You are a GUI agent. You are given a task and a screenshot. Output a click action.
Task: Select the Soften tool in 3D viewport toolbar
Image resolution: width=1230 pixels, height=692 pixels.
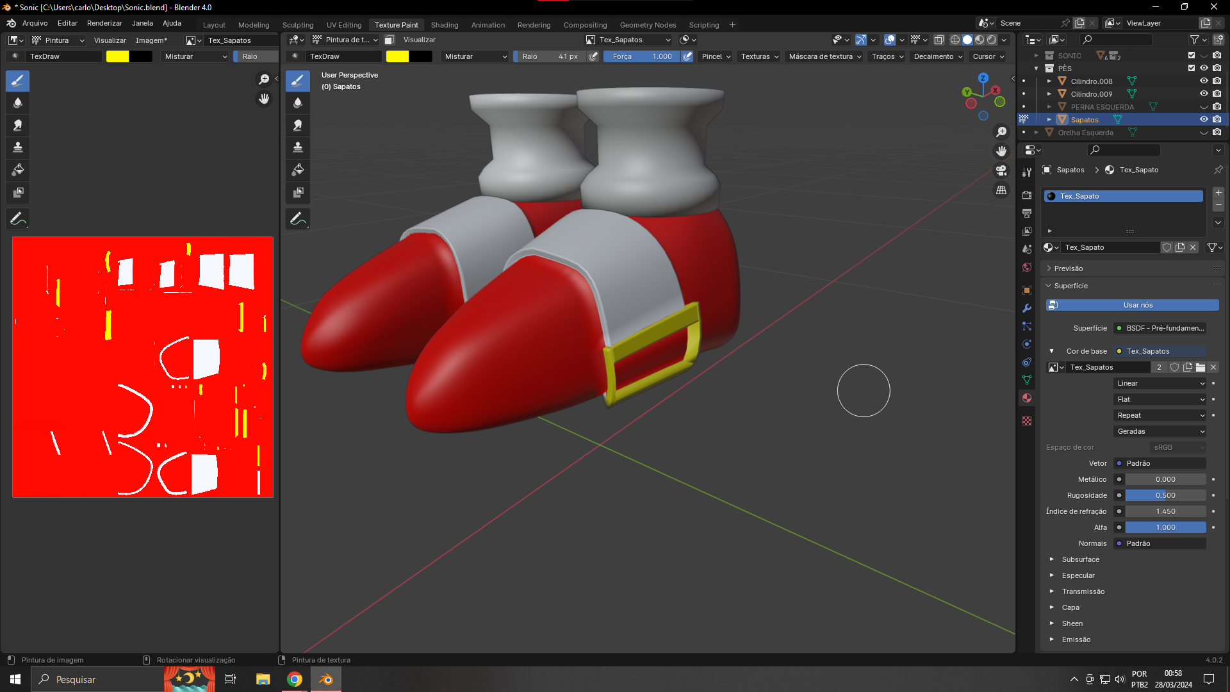tap(298, 103)
